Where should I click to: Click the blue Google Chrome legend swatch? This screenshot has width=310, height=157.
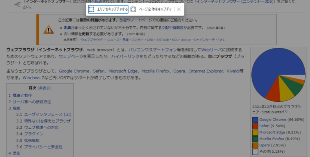(x=255, y=120)
